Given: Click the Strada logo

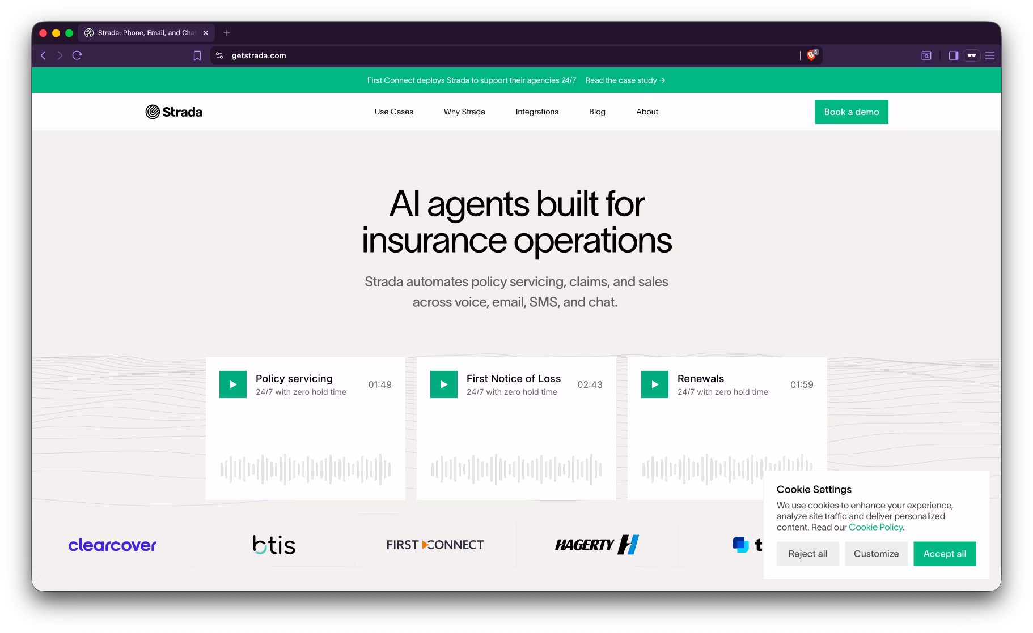Looking at the screenshot, I should pyautogui.click(x=173, y=112).
